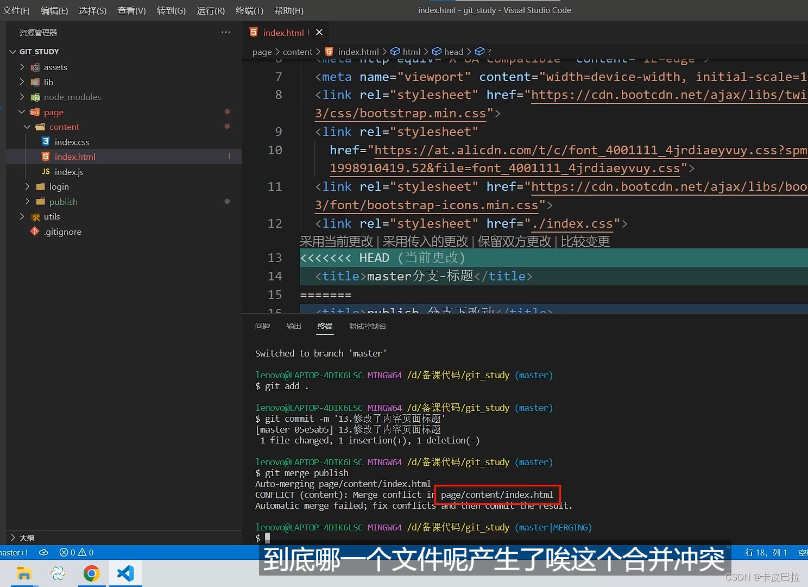Viewport: 808px width, 587px height.
Task: Open the Terminal (终端) menu
Action: tap(249, 10)
